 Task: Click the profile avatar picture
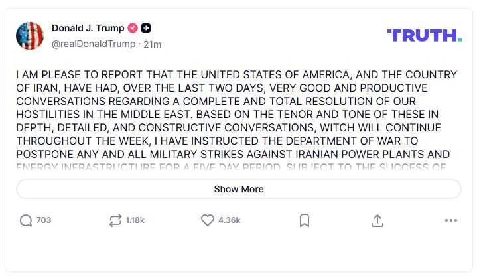point(30,36)
